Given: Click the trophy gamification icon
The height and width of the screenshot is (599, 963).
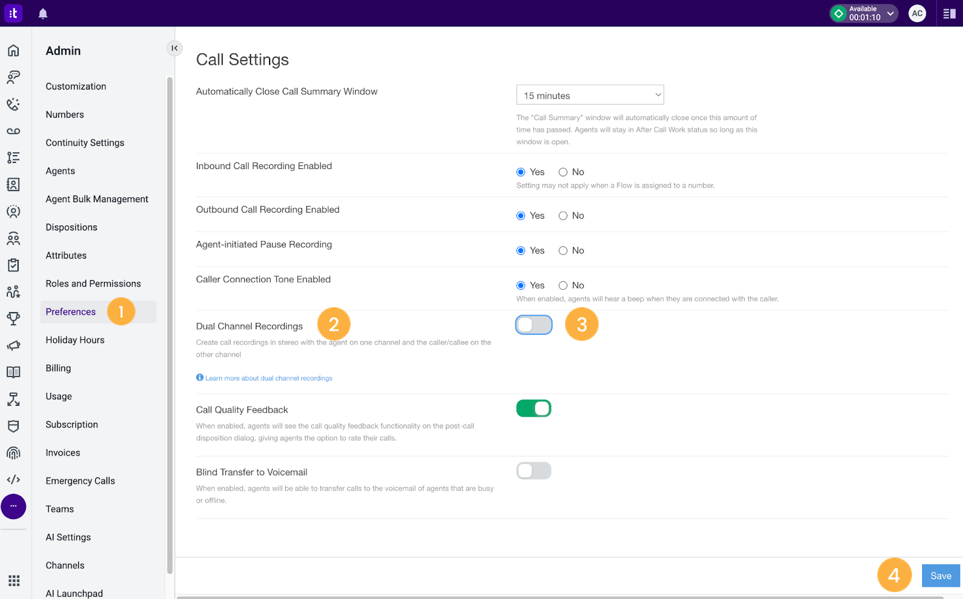Looking at the screenshot, I should coord(13,318).
